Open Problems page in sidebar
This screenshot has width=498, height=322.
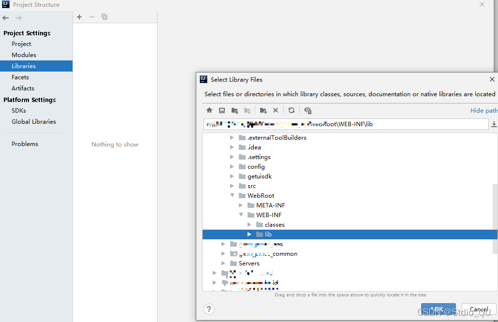(25, 144)
